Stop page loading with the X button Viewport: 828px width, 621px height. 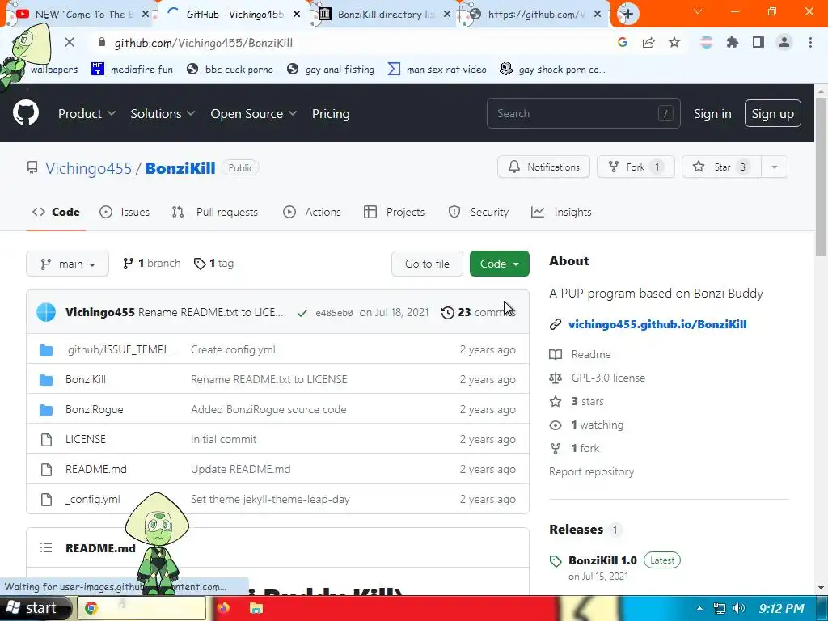[x=70, y=42]
